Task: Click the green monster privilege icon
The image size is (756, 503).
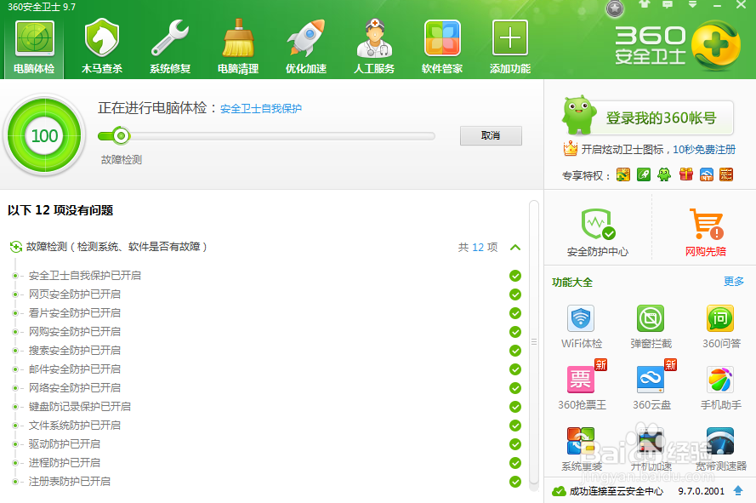Action: 664,174
